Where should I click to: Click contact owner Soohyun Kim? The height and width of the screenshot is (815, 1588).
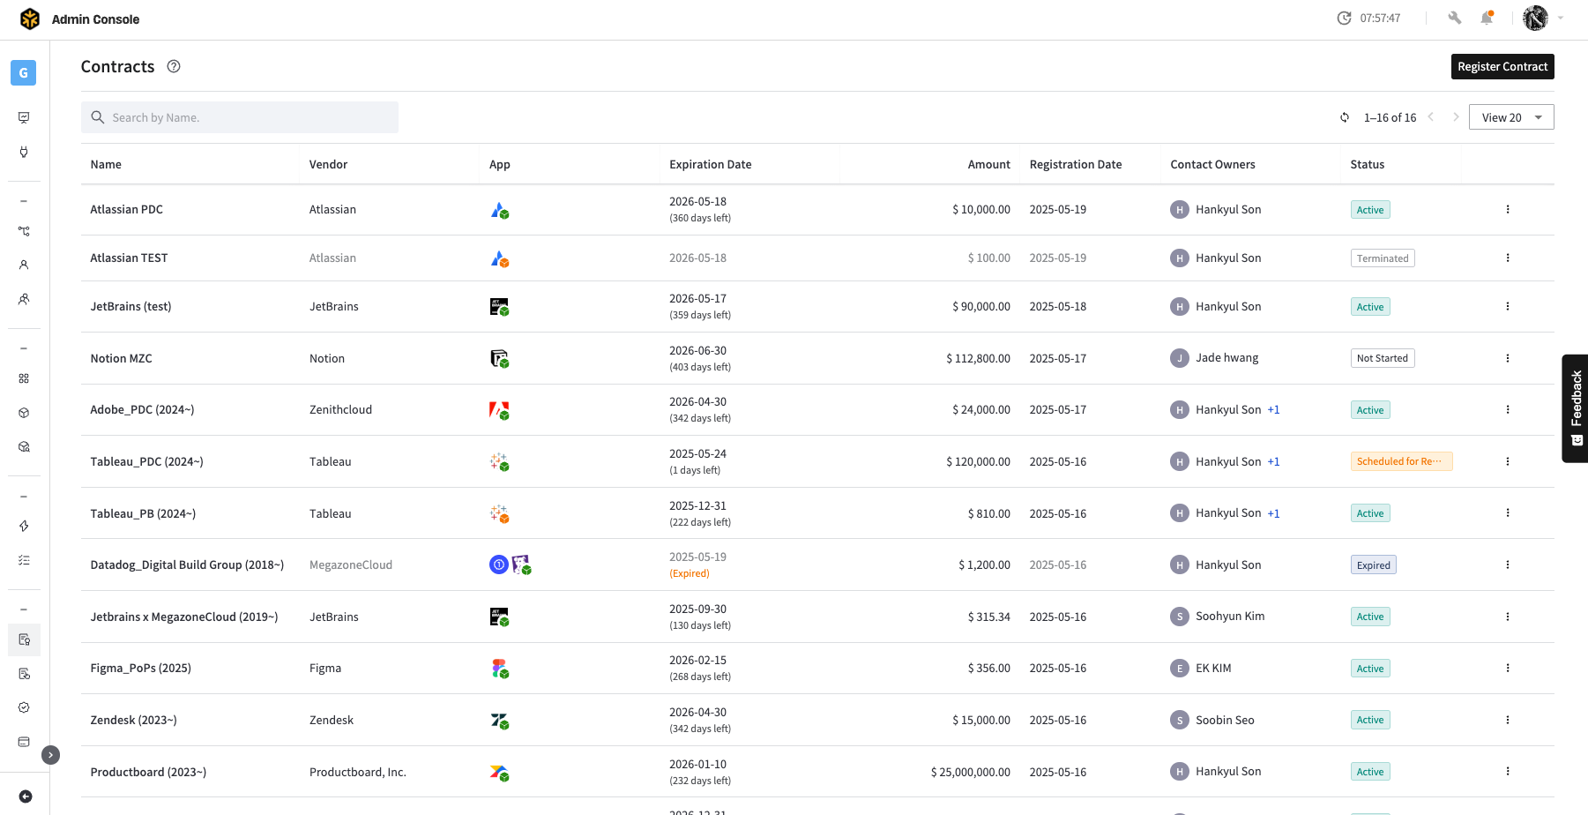coord(1230,616)
